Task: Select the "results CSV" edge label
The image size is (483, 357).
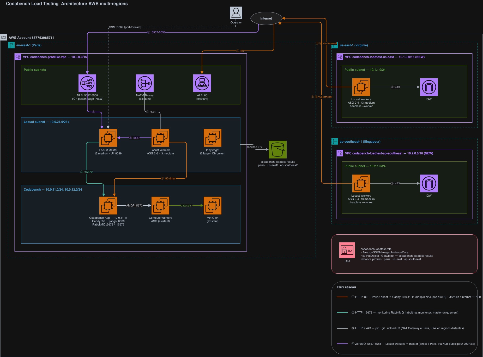Action: (255, 147)
